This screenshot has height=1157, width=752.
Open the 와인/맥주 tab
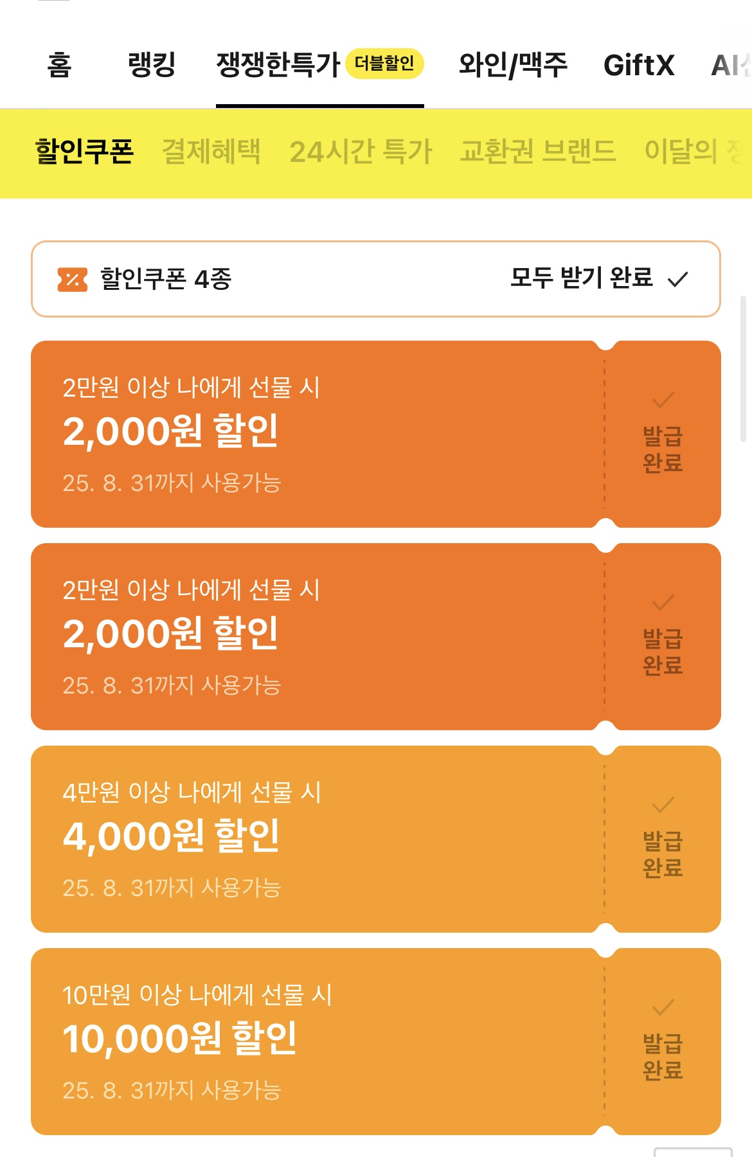(x=513, y=65)
